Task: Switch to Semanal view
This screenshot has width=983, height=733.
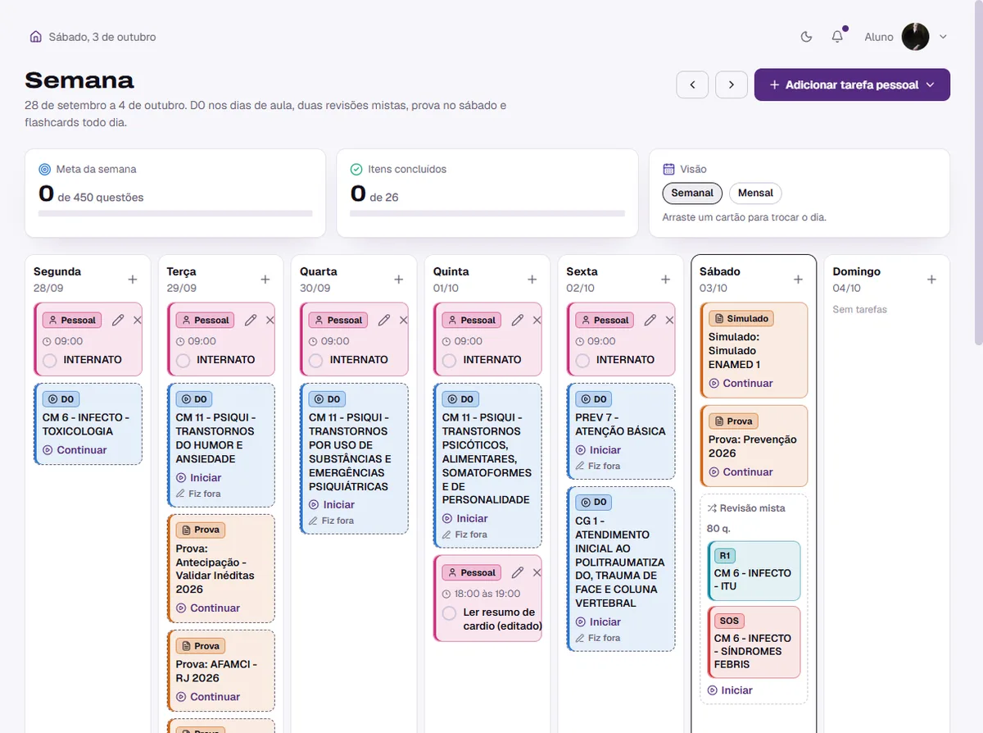Action: tap(692, 193)
